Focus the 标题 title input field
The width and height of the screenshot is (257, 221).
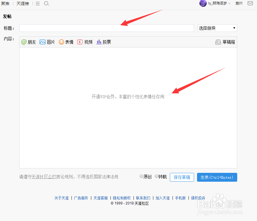pyautogui.click(x=107, y=28)
